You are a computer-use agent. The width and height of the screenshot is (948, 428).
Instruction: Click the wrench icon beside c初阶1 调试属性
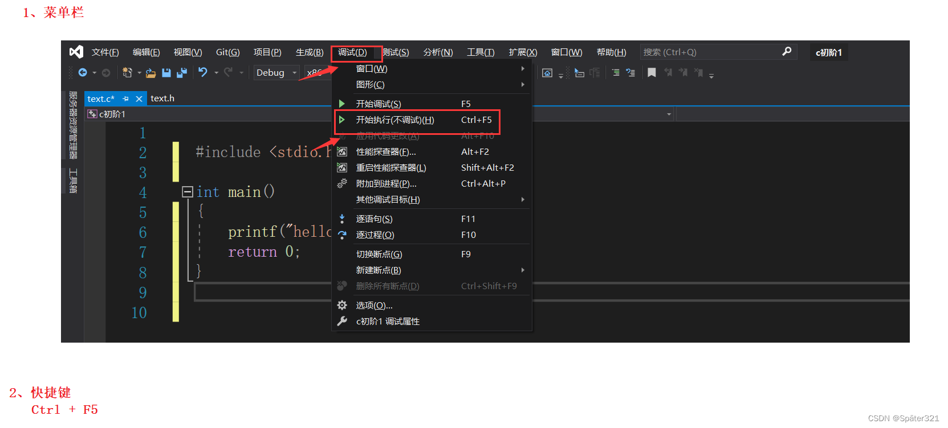(x=342, y=321)
